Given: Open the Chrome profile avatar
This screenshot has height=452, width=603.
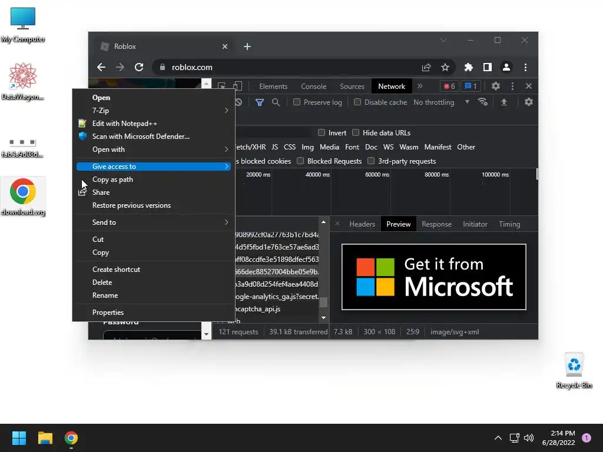Looking at the screenshot, I should tap(506, 67).
